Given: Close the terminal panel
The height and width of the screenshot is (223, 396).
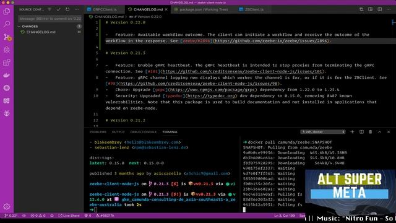Looking at the screenshot, I should point(389,132).
